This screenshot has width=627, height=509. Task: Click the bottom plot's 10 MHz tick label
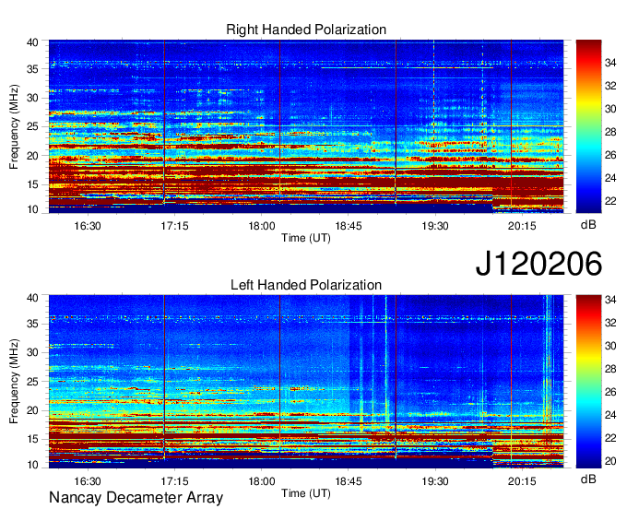32,465
